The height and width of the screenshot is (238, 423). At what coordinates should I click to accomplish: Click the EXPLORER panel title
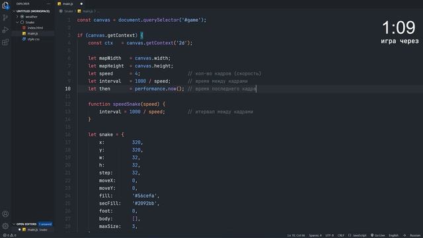click(x=23, y=4)
